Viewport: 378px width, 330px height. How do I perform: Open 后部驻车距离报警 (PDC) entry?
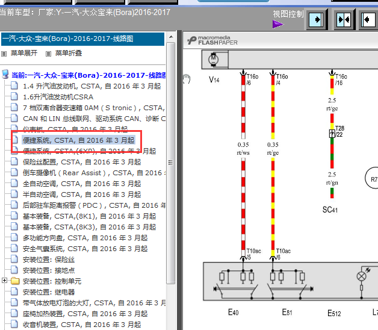[94, 205]
